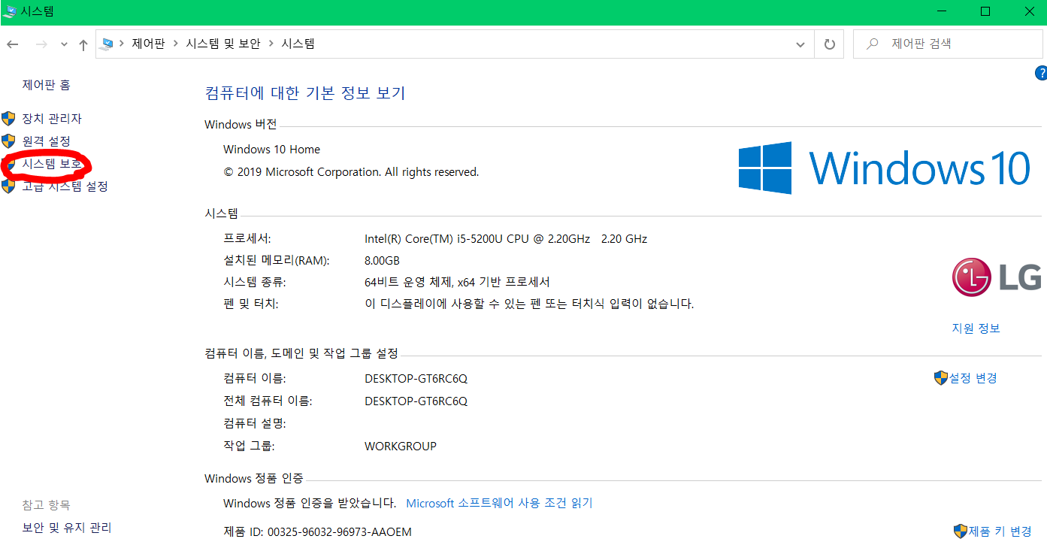Open Microsoft 소프트웨어 사용 조건 읽기 link
The height and width of the screenshot is (548, 1047).
499,503
